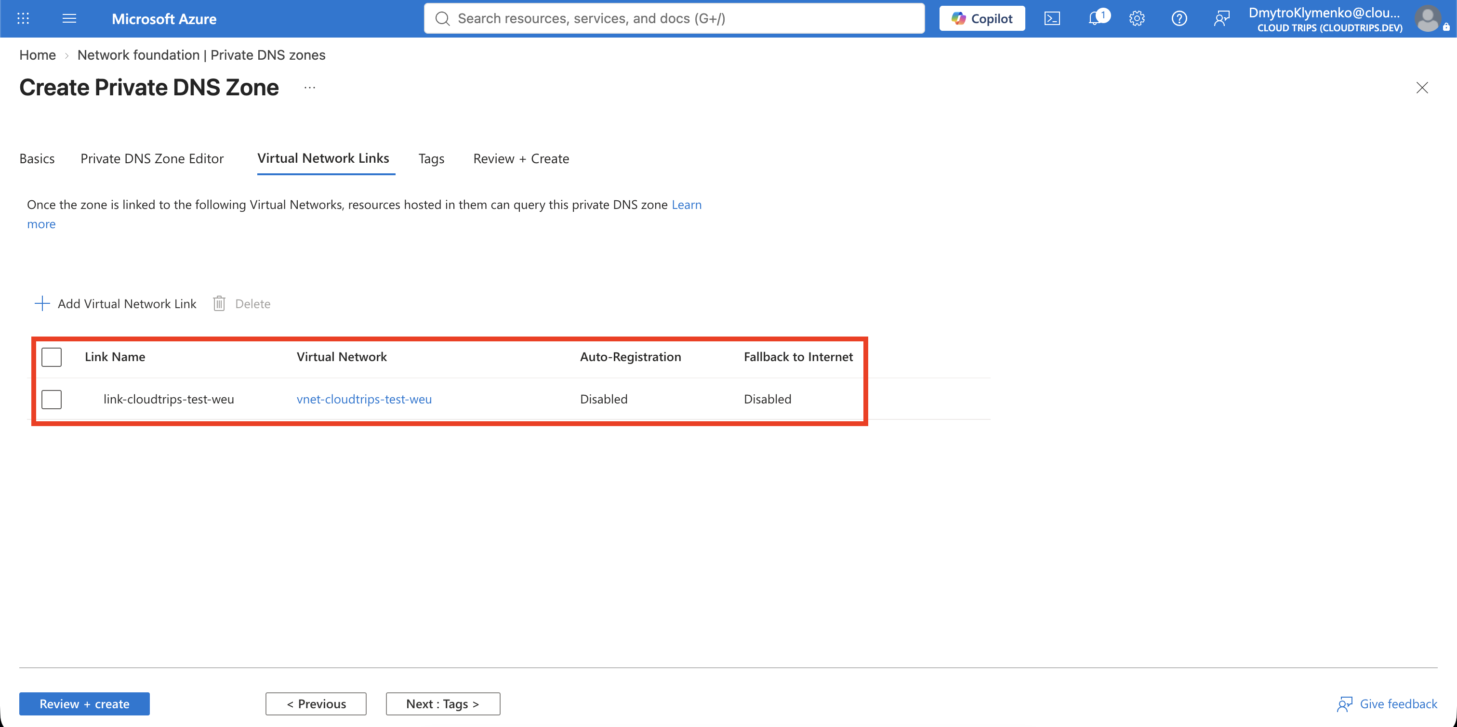Select all links with header checkbox
Screen dimensions: 1457x727
(52, 357)
